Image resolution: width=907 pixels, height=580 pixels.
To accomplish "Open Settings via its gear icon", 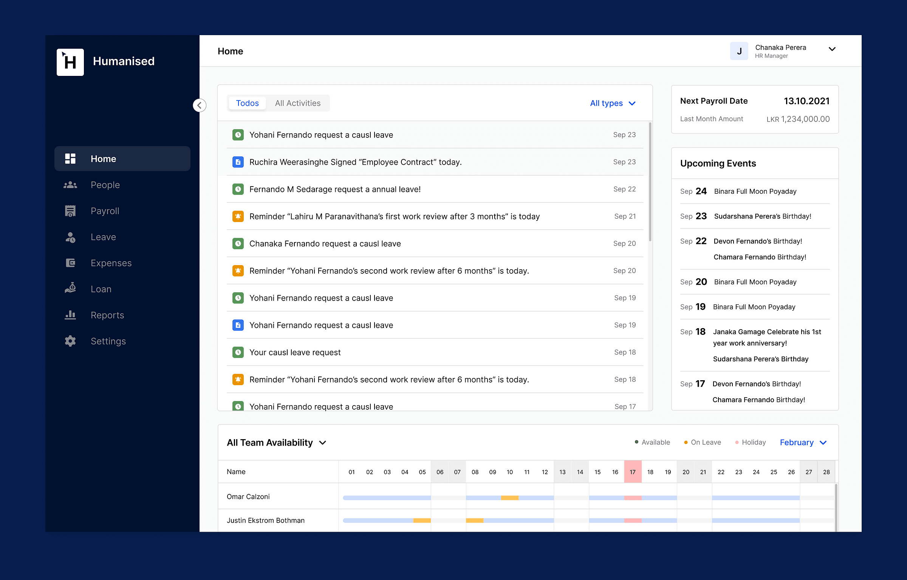I will [70, 341].
